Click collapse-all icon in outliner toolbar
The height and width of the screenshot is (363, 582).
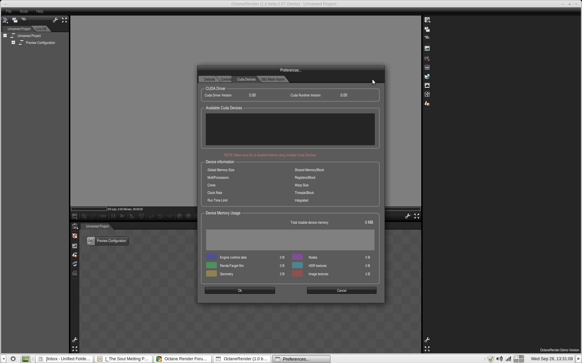click(x=24, y=19)
